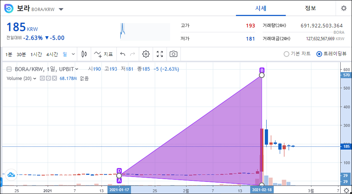Click the 185 current price label

pyautogui.click(x=346, y=147)
